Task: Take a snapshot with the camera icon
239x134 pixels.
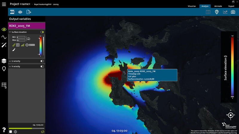Action: pos(233,12)
